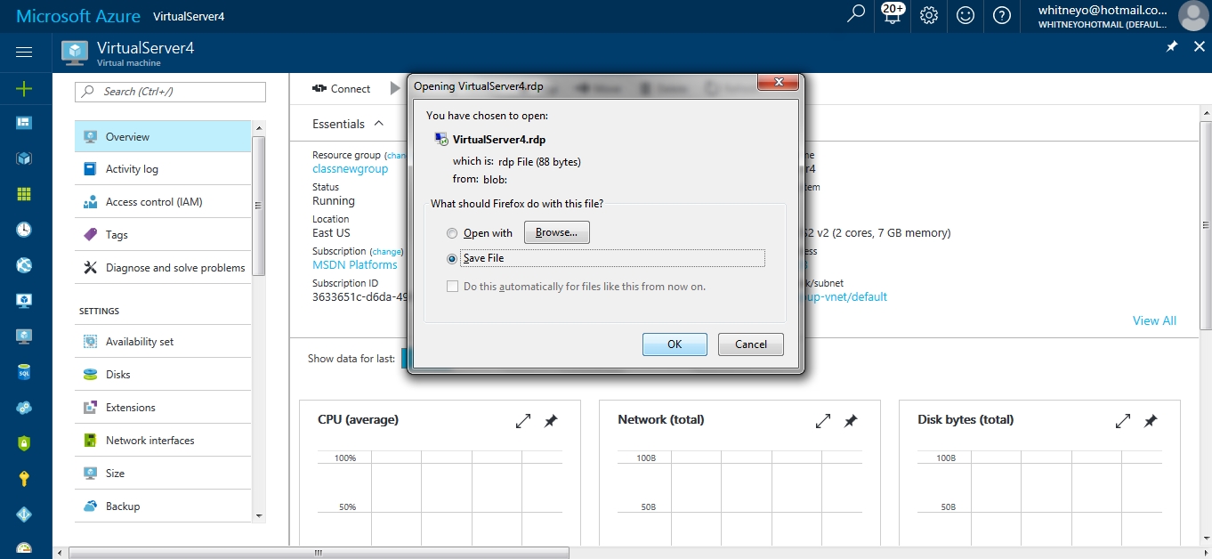Click the feedback smiley icon
Screen dimensions: 1212x559
click(x=966, y=15)
